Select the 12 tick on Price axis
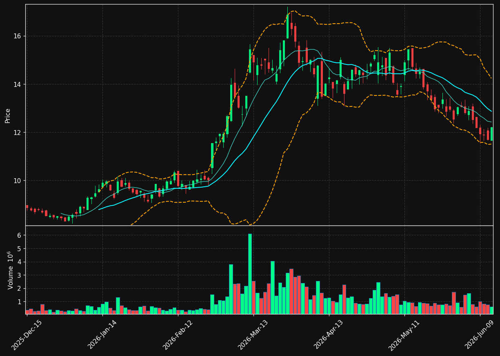Screen dimensions: 500x356 point(18,133)
